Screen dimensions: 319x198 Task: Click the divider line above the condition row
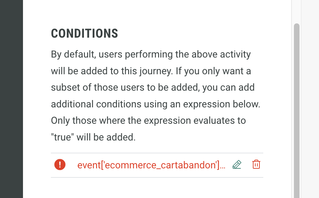point(157,153)
